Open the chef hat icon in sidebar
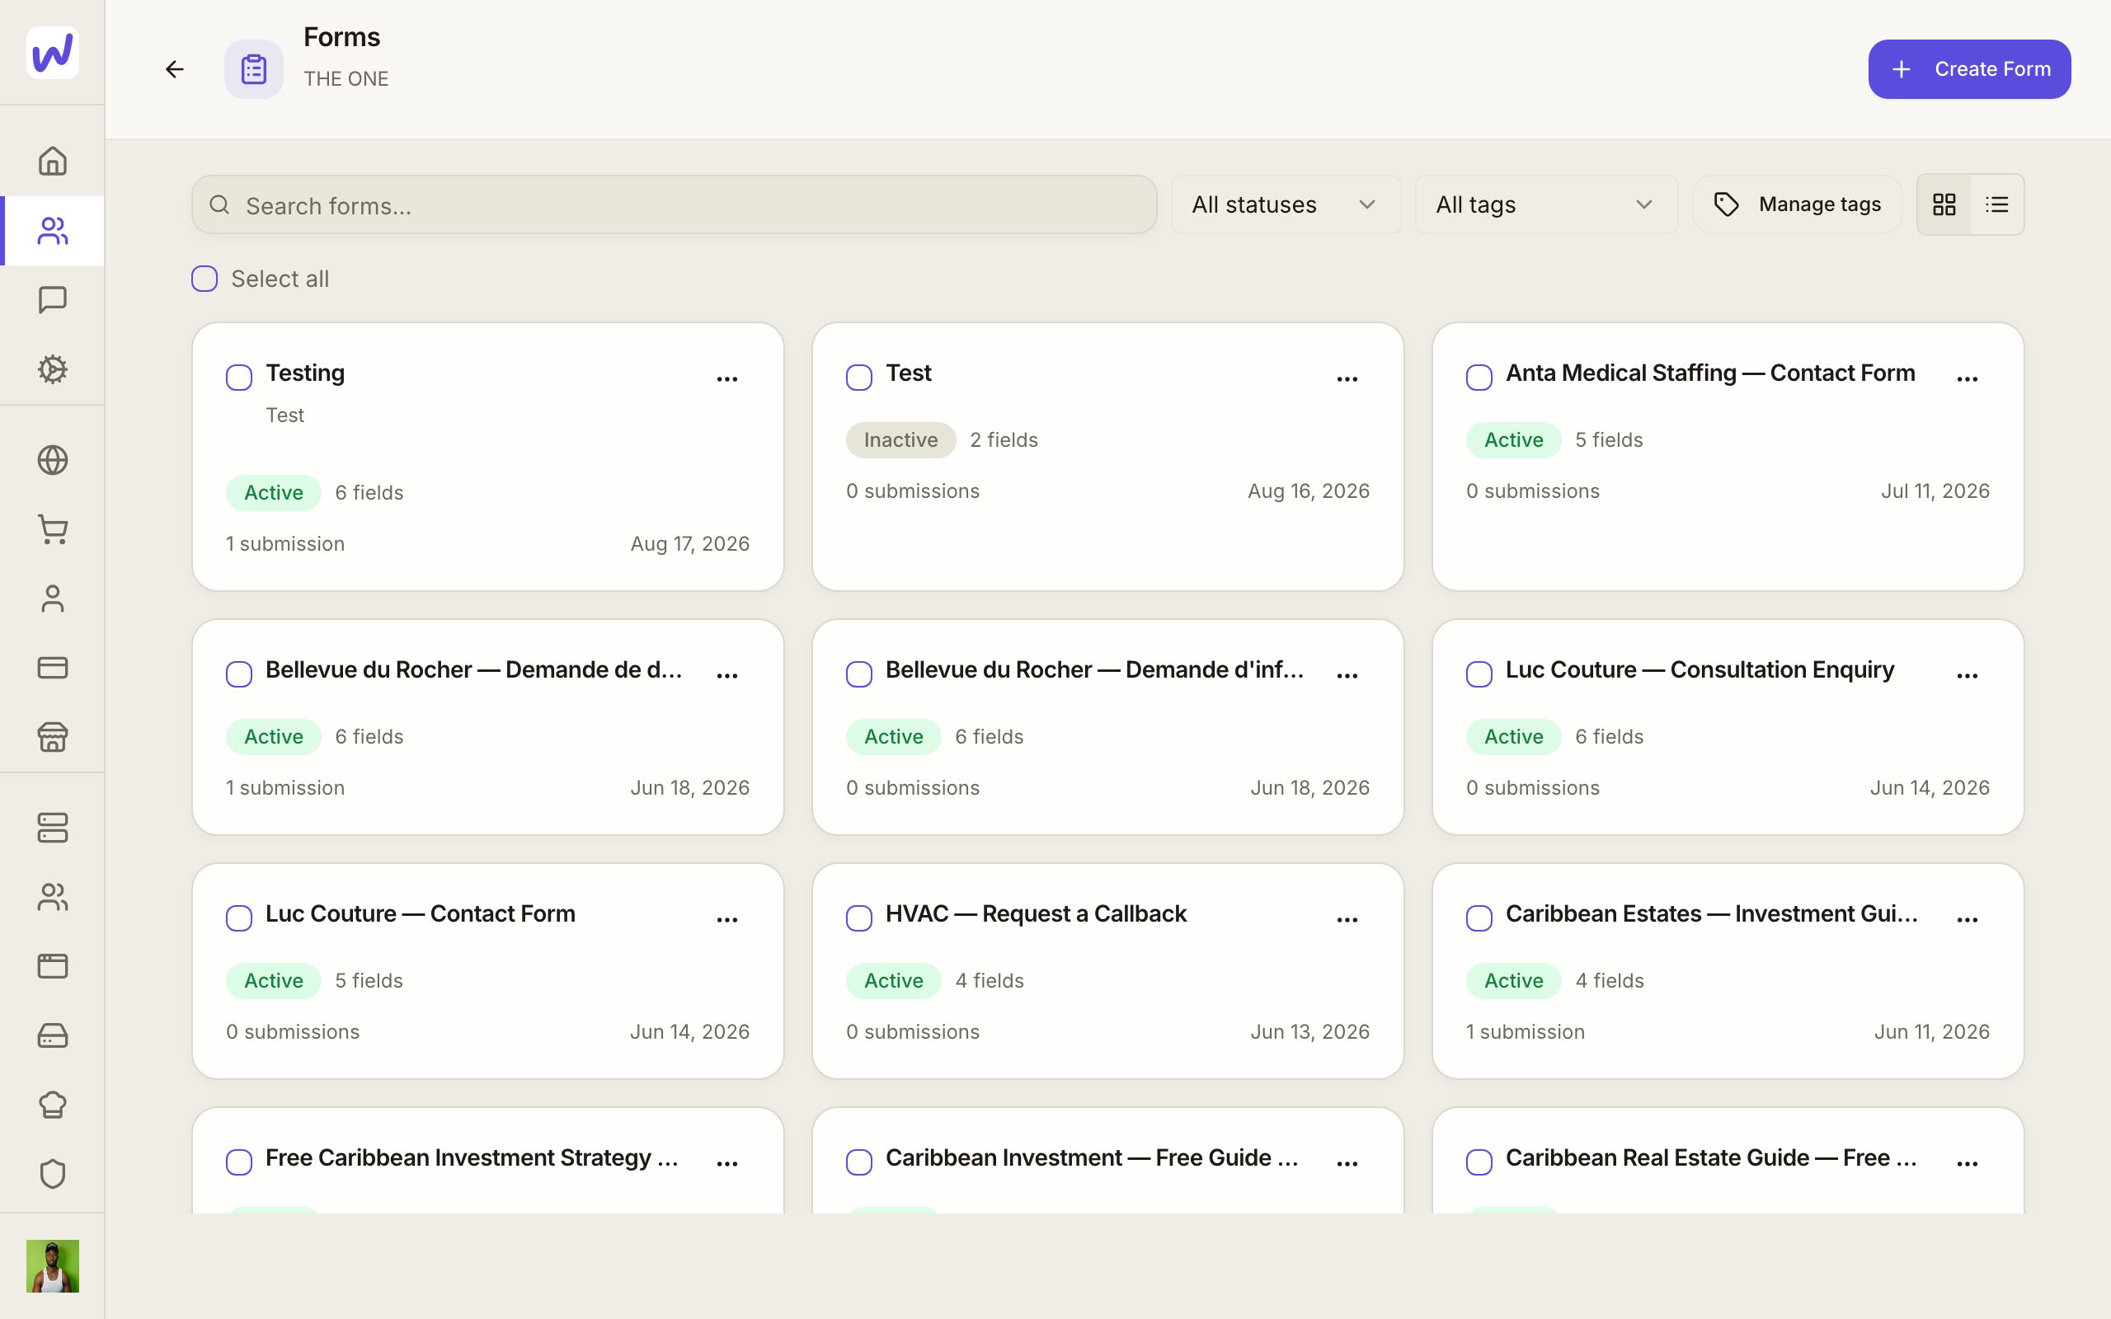 coord(52,1105)
